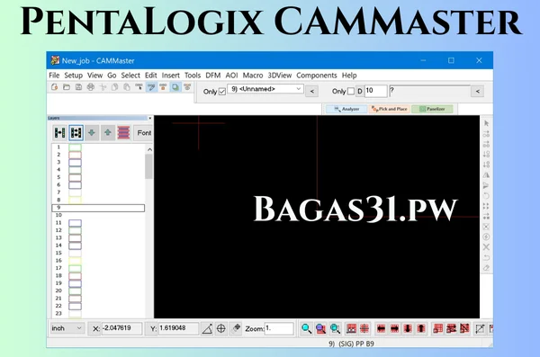The height and width of the screenshot is (357, 540).
Task: Click the red pan left arrows icon
Action: click(x=381, y=329)
